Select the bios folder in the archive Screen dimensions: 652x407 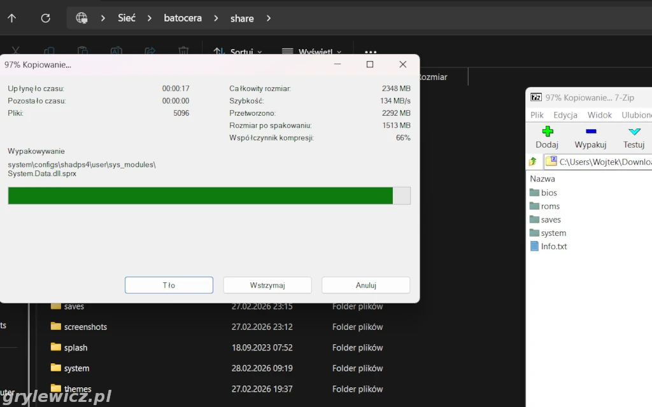pyautogui.click(x=548, y=193)
